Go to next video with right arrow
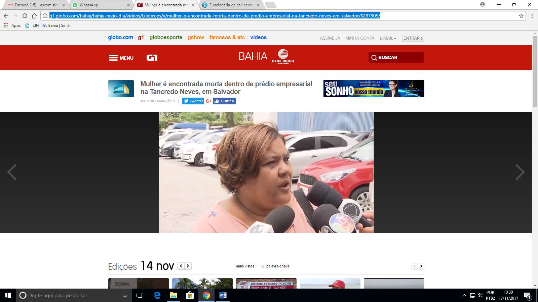538x302 pixels. pos(520,172)
